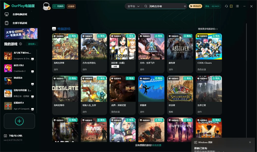This screenshot has width=257, height=152.
Task: Click the 全部手机游戏 phone icon
Action: 7,23
